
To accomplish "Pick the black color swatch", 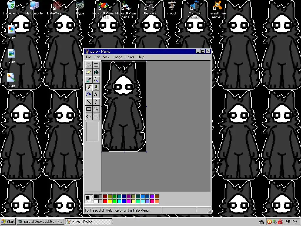I will 96,196.
